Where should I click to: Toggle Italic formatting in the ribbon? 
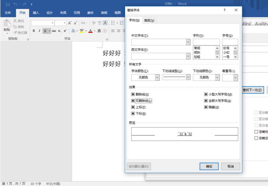click(39, 31)
